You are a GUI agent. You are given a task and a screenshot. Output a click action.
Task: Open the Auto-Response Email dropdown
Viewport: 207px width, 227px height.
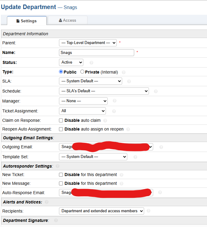[106, 193]
